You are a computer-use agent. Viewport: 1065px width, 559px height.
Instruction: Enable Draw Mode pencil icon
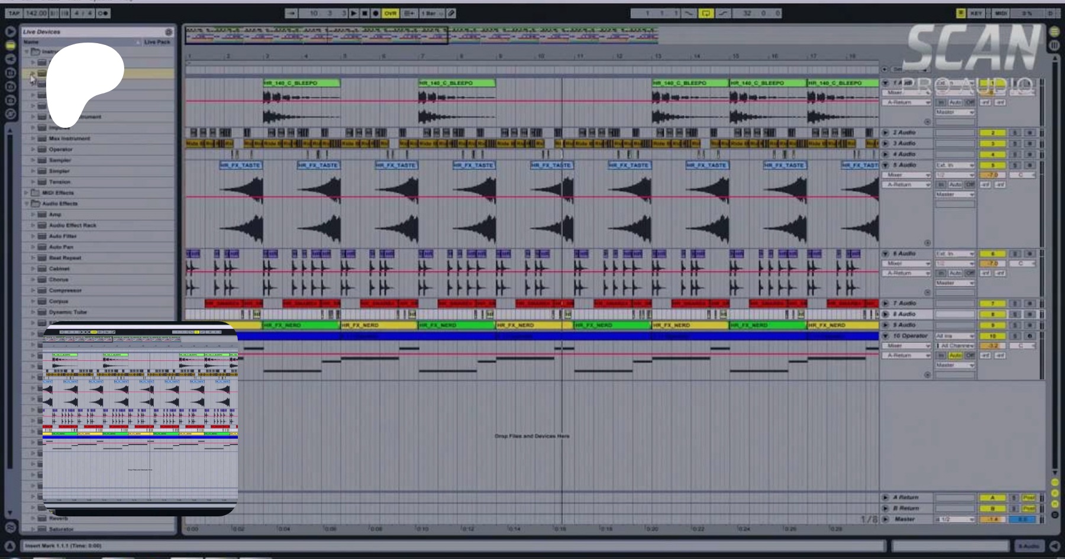click(451, 13)
